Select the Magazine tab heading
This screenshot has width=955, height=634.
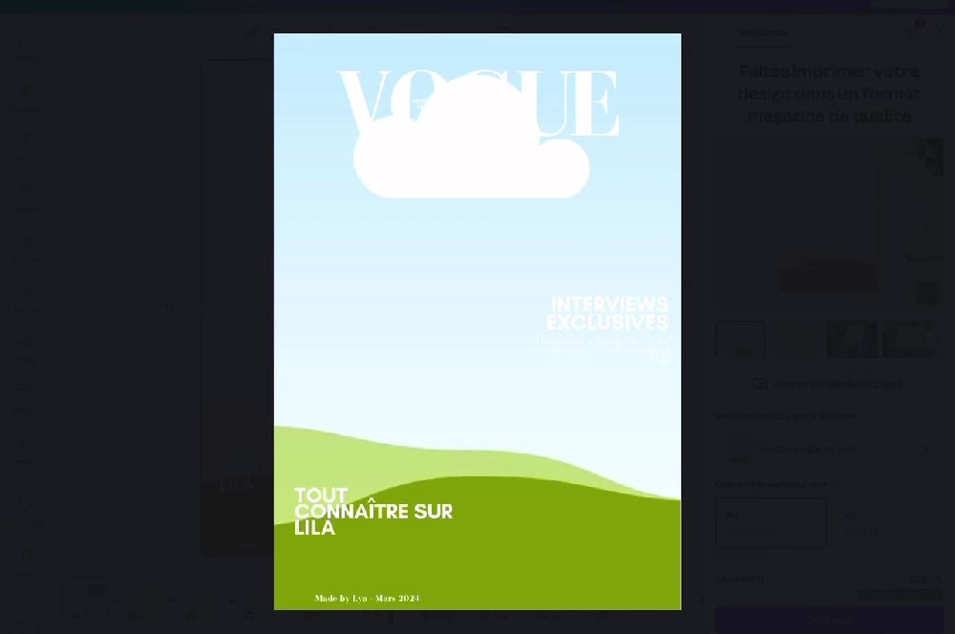pyautogui.click(x=763, y=32)
